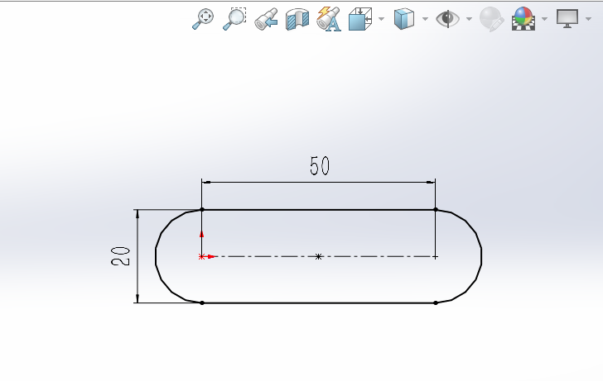Expand the View Orientation dropdown arrow

[x=381, y=18]
